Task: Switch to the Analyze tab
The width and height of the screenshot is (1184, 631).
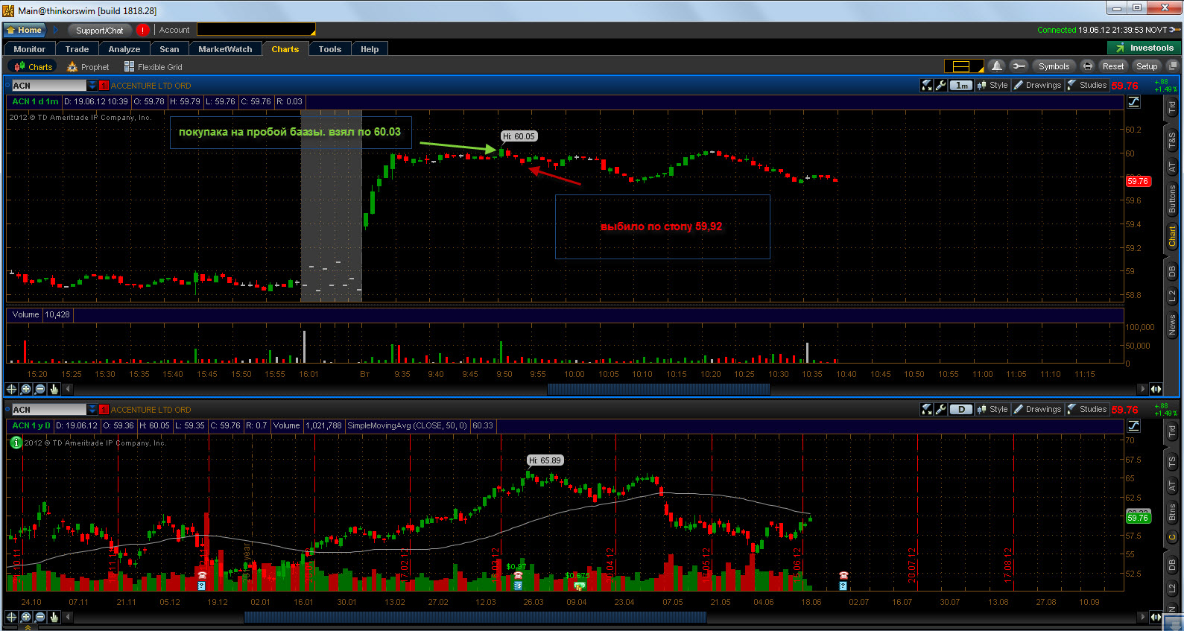Action: click(x=124, y=49)
